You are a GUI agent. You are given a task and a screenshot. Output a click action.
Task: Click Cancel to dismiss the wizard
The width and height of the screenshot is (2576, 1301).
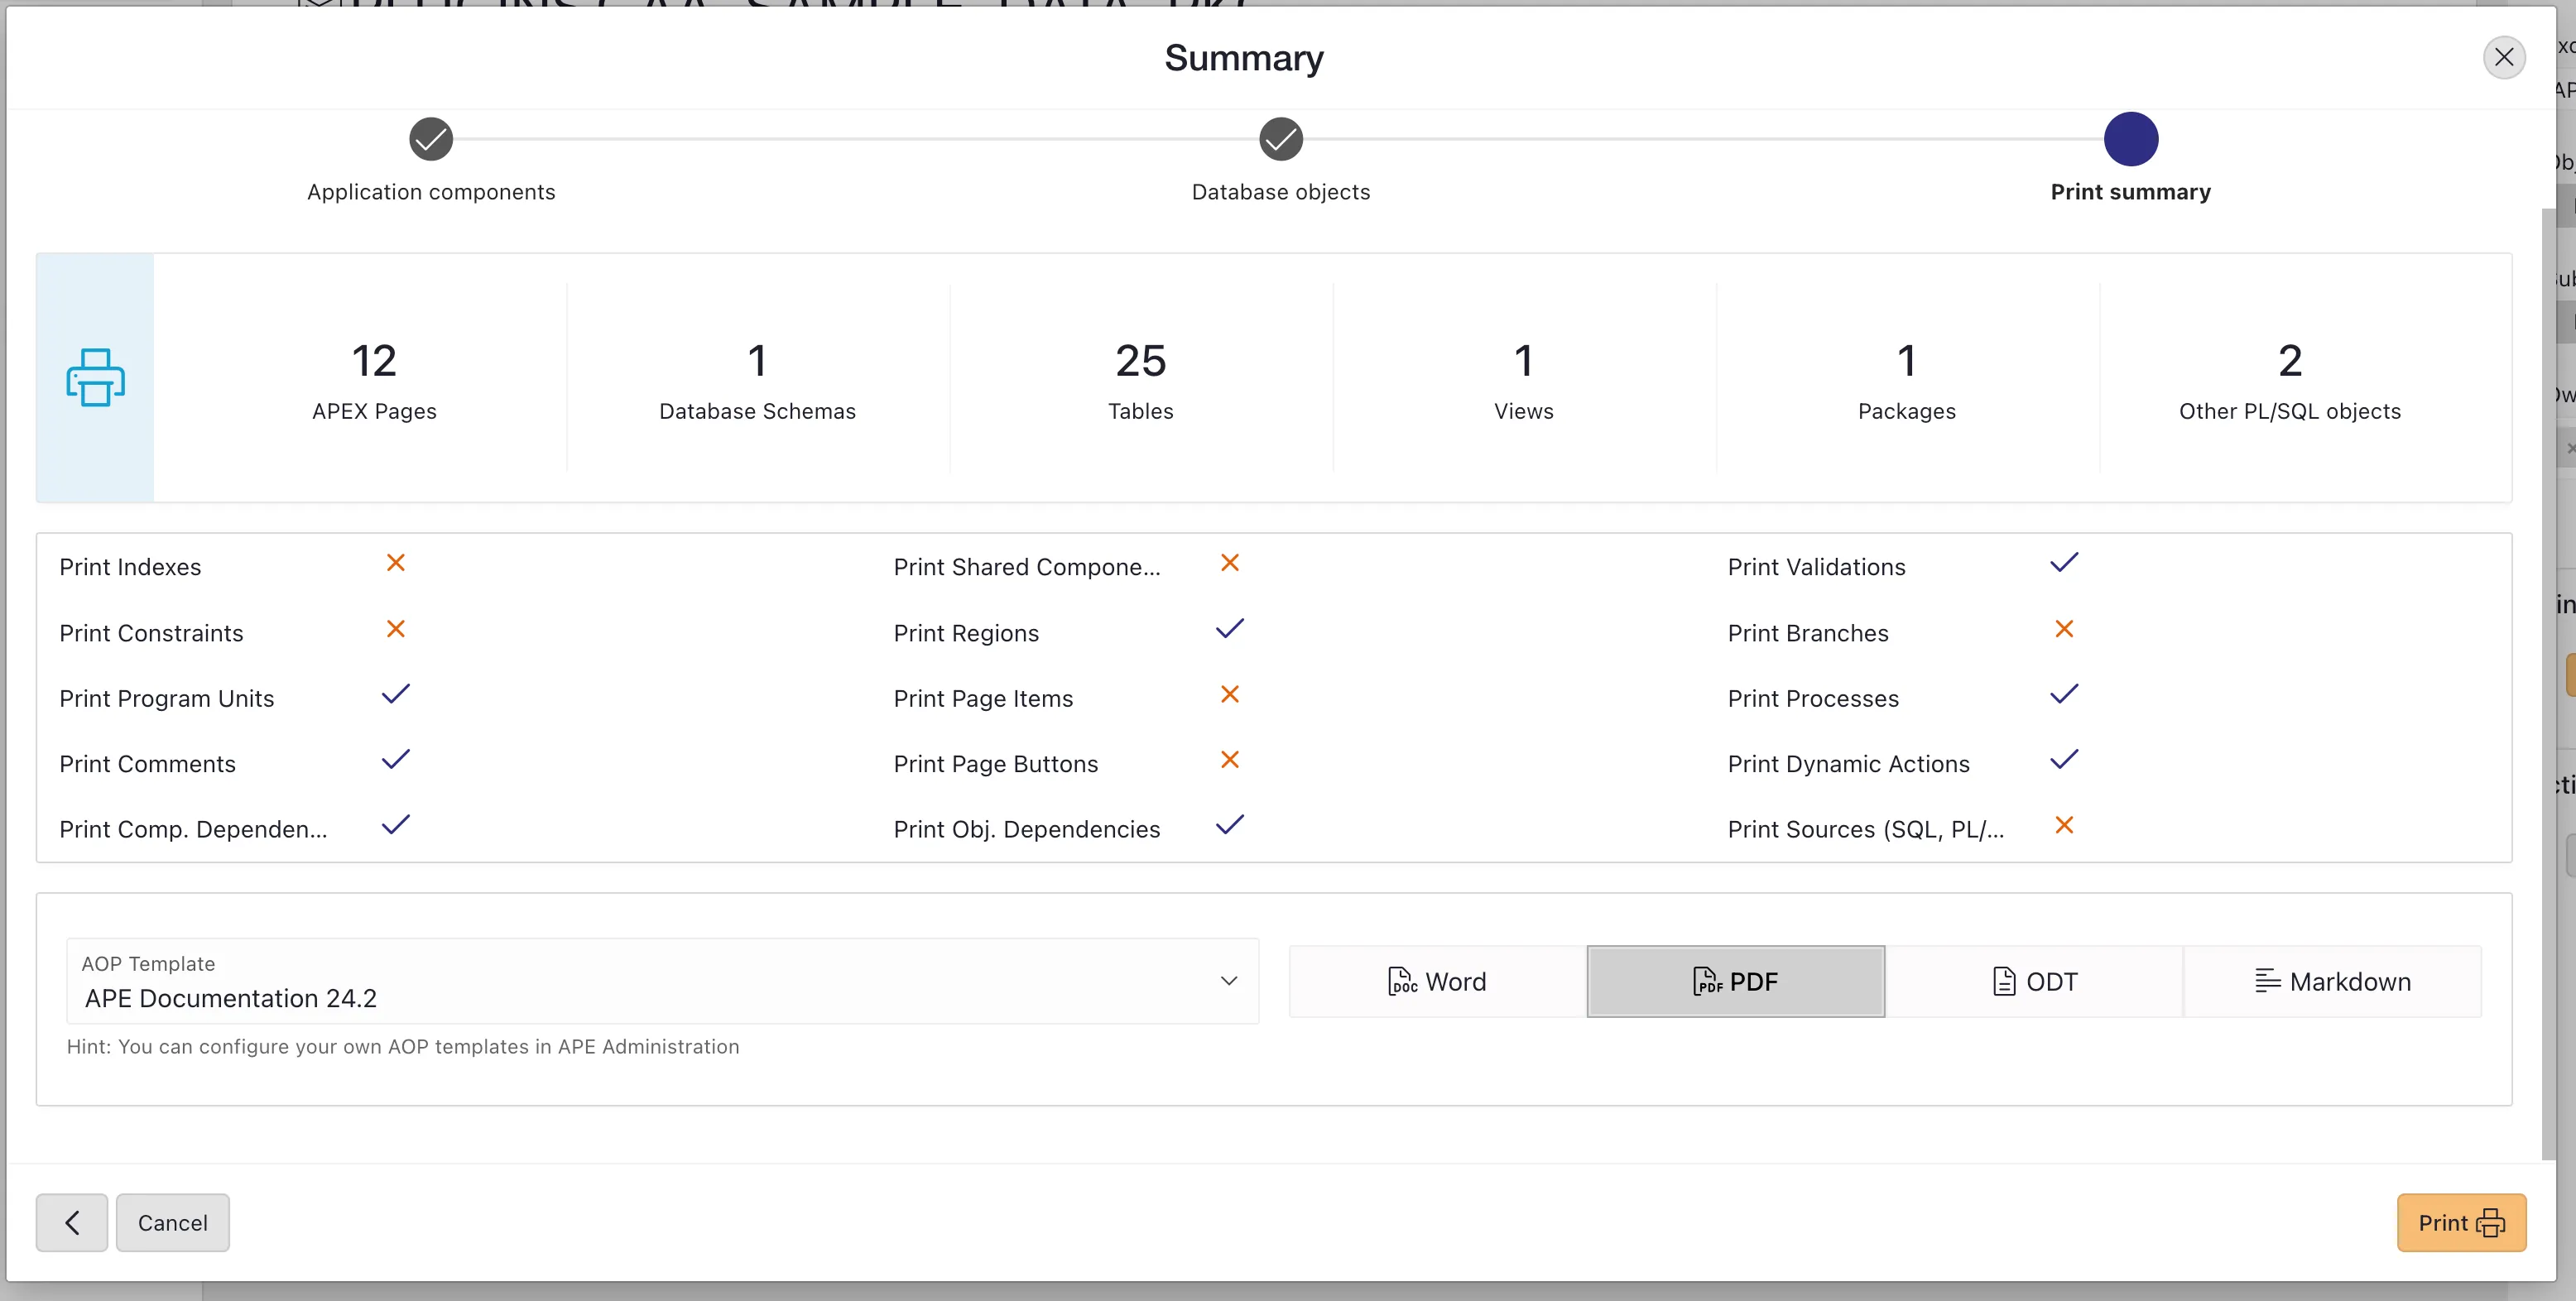tap(172, 1222)
